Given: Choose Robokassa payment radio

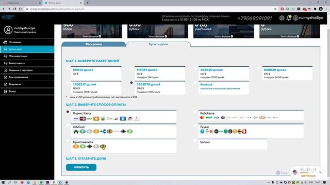Looking at the screenshot, I should [195, 112].
